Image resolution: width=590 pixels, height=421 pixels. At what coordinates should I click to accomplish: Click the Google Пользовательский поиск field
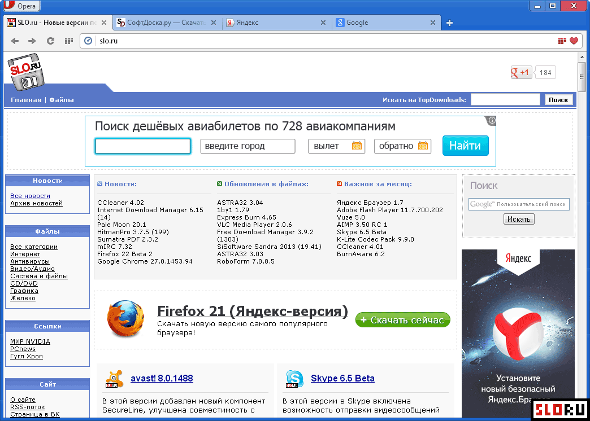pos(519,204)
